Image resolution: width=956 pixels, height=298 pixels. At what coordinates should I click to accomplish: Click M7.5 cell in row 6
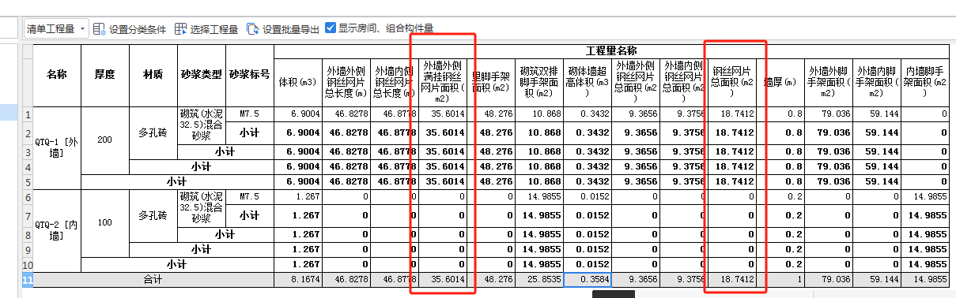(250, 196)
